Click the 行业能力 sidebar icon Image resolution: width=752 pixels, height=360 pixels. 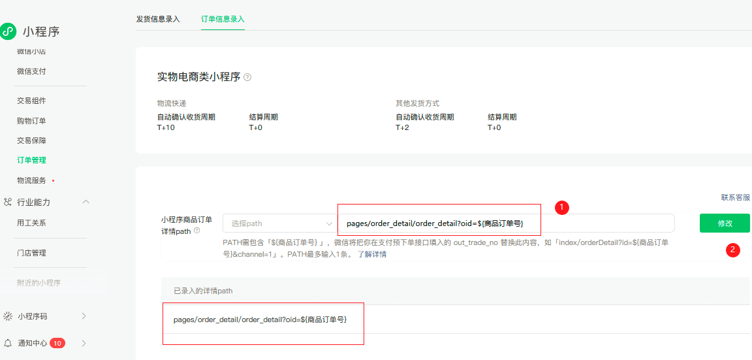(x=7, y=202)
